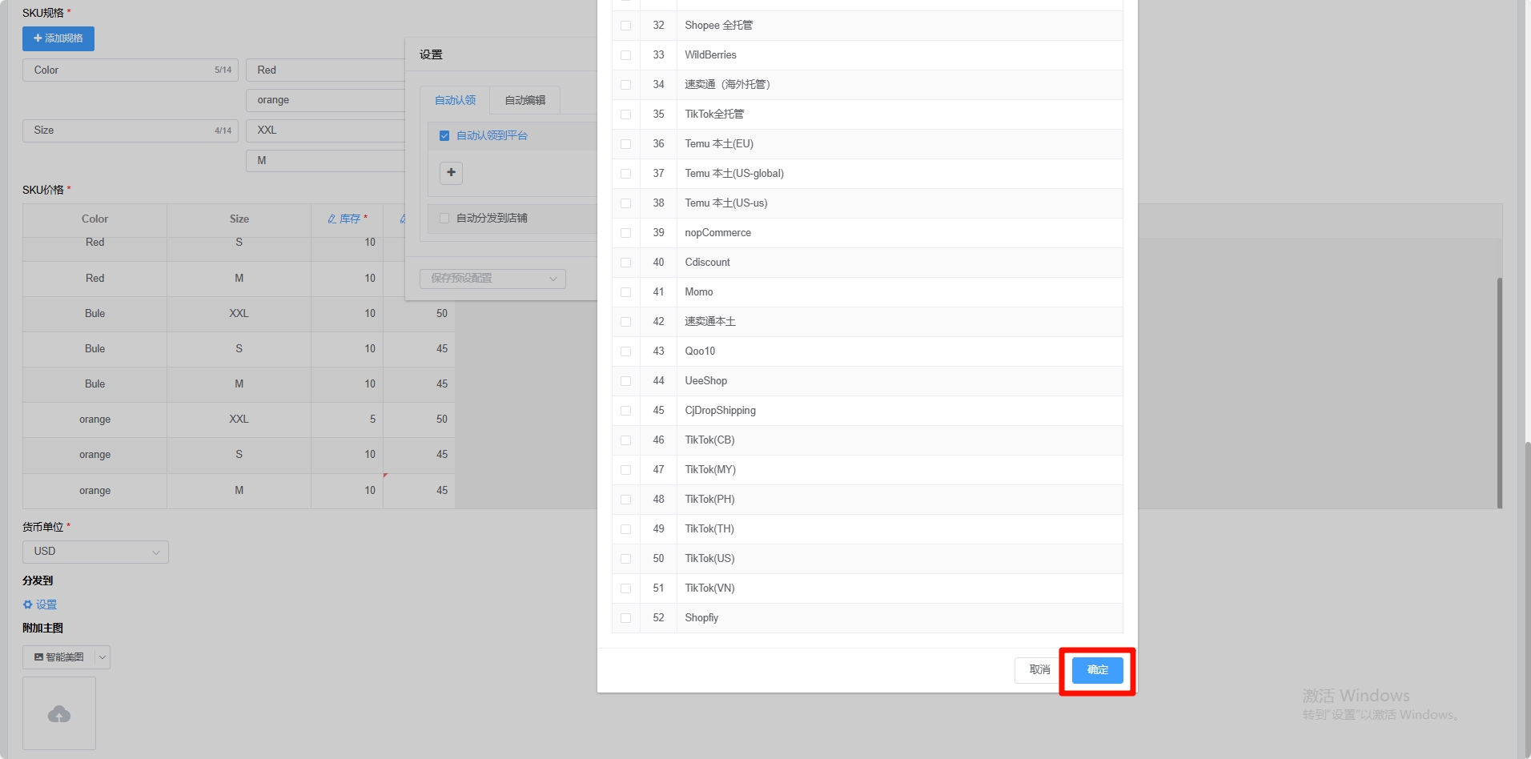Expand the 保存预设配置 dropdown

point(492,279)
